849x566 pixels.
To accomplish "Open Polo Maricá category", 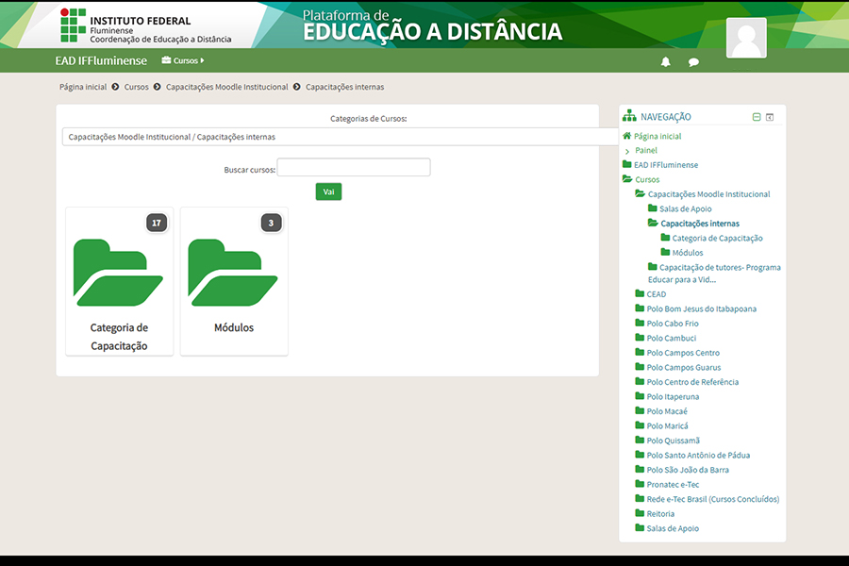I will (x=667, y=425).
